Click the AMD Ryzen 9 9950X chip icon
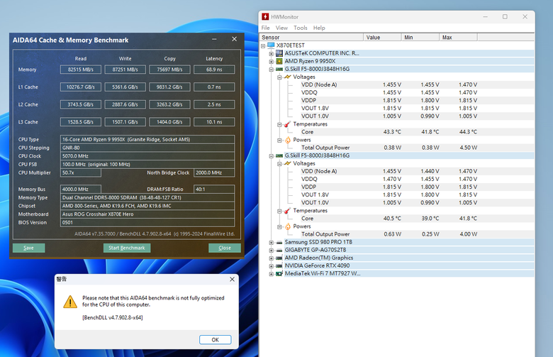Screen dimensions: 553x357 [x=279, y=61]
